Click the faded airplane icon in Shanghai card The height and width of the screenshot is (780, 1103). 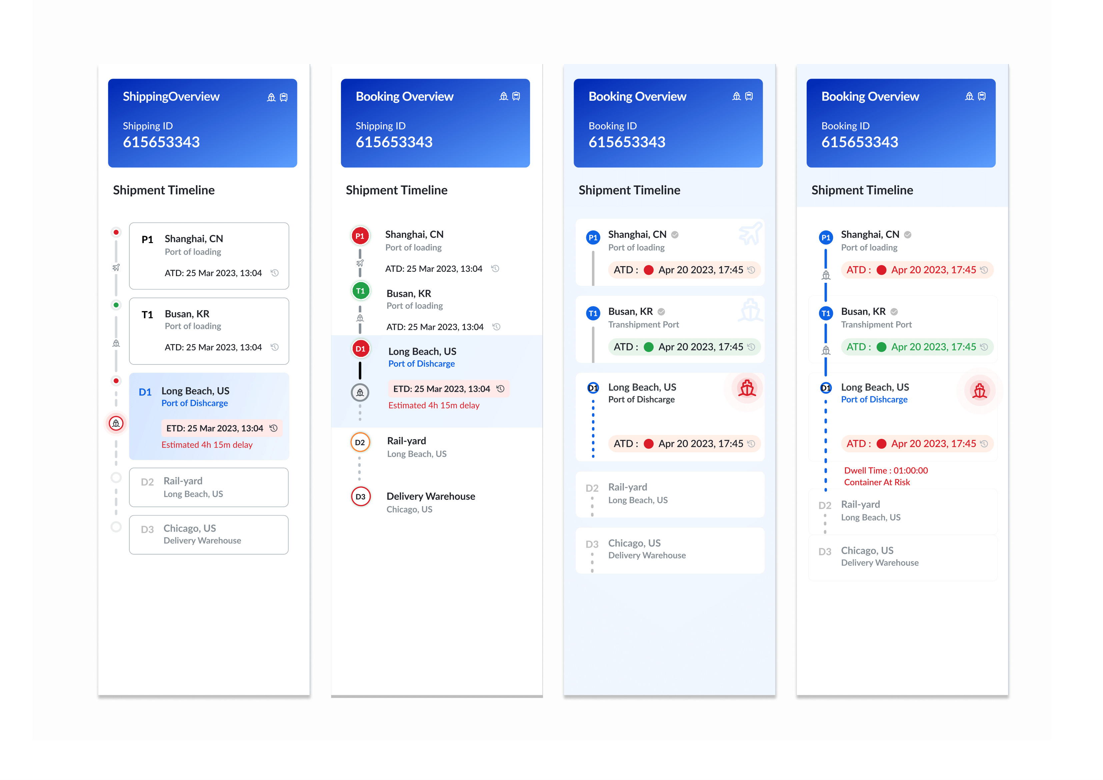click(750, 233)
